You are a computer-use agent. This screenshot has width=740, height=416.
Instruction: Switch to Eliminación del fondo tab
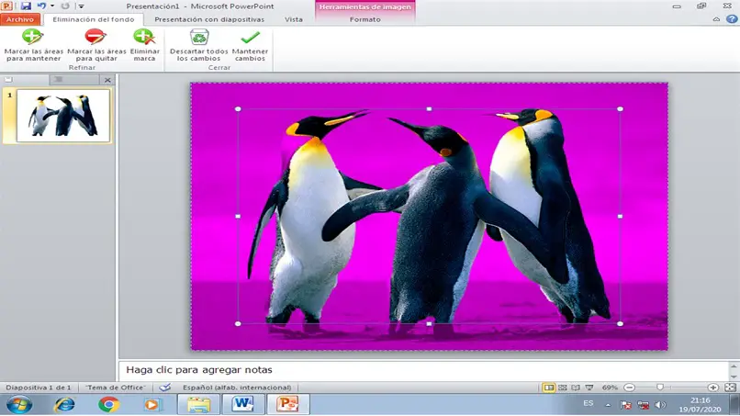pos(94,19)
